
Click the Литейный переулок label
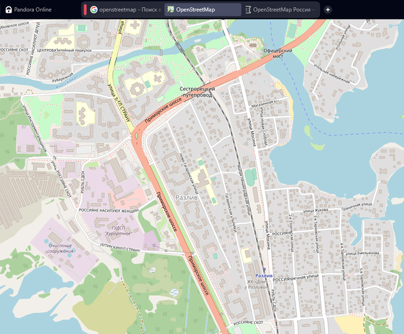(x=74, y=50)
